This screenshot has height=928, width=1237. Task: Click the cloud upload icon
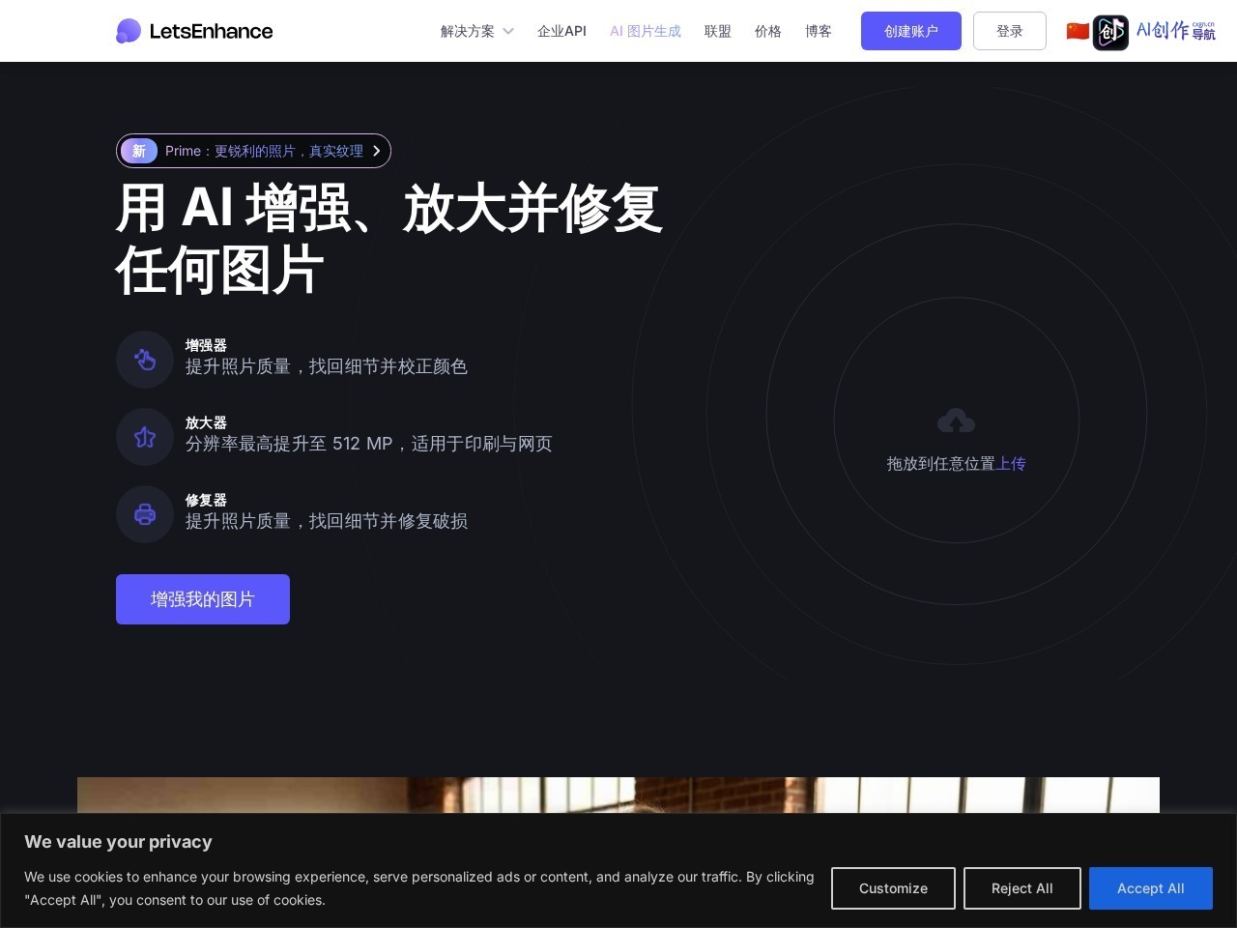(x=957, y=420)
